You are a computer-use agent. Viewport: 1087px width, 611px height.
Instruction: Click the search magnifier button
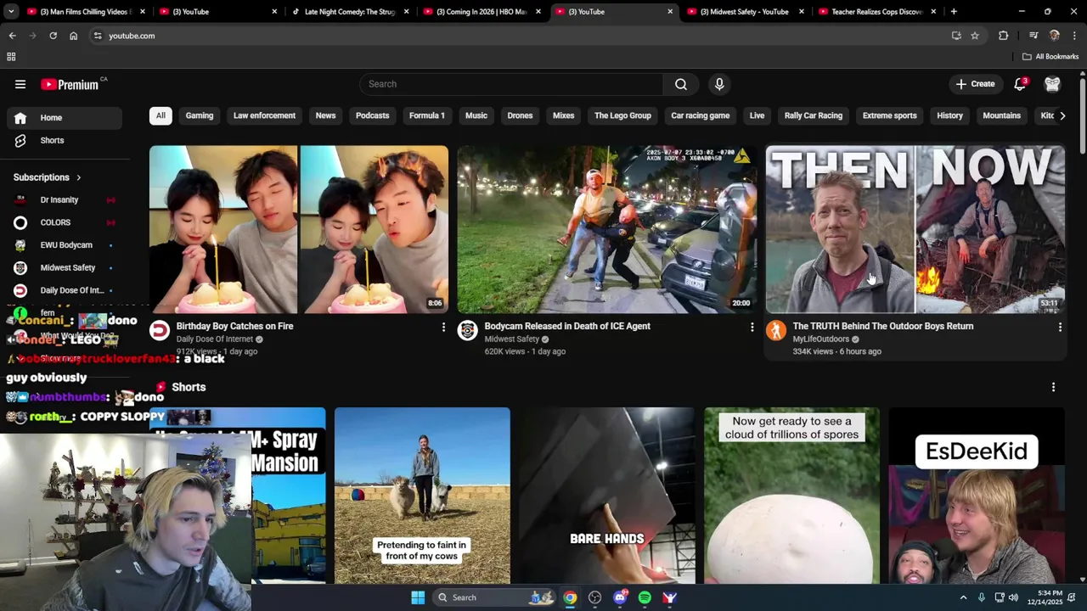680,84
